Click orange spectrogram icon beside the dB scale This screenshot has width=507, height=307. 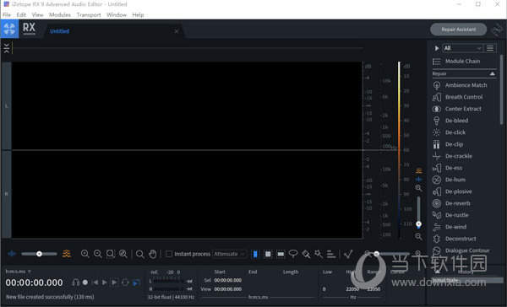419,170
